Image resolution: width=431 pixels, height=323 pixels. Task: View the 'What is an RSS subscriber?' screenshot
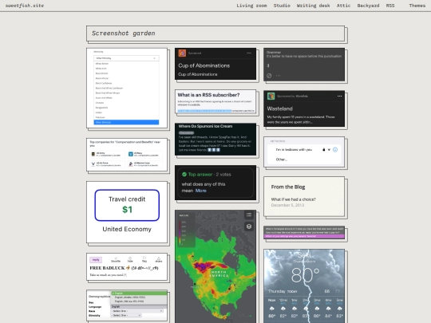click(215, 101)
